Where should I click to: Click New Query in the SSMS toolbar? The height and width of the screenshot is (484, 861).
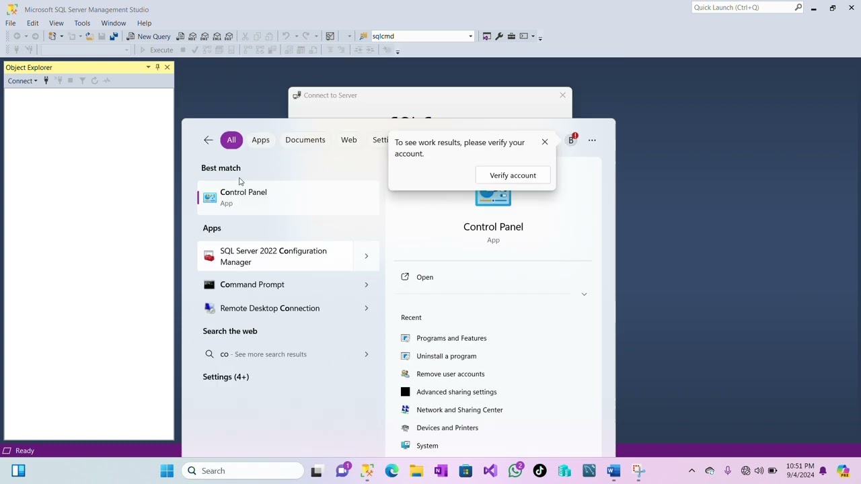tap(149, 36)
